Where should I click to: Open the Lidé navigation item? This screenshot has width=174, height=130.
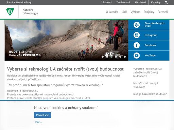pyautogui.click(x=124, y=12)
